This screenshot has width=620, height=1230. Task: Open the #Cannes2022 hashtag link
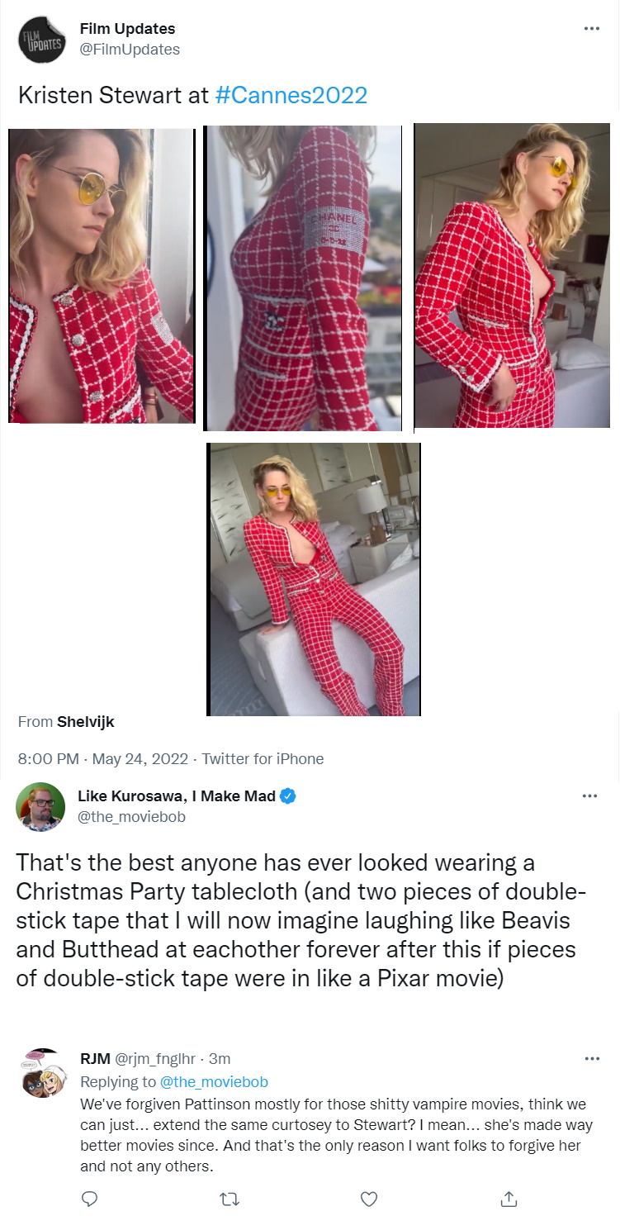291,95
